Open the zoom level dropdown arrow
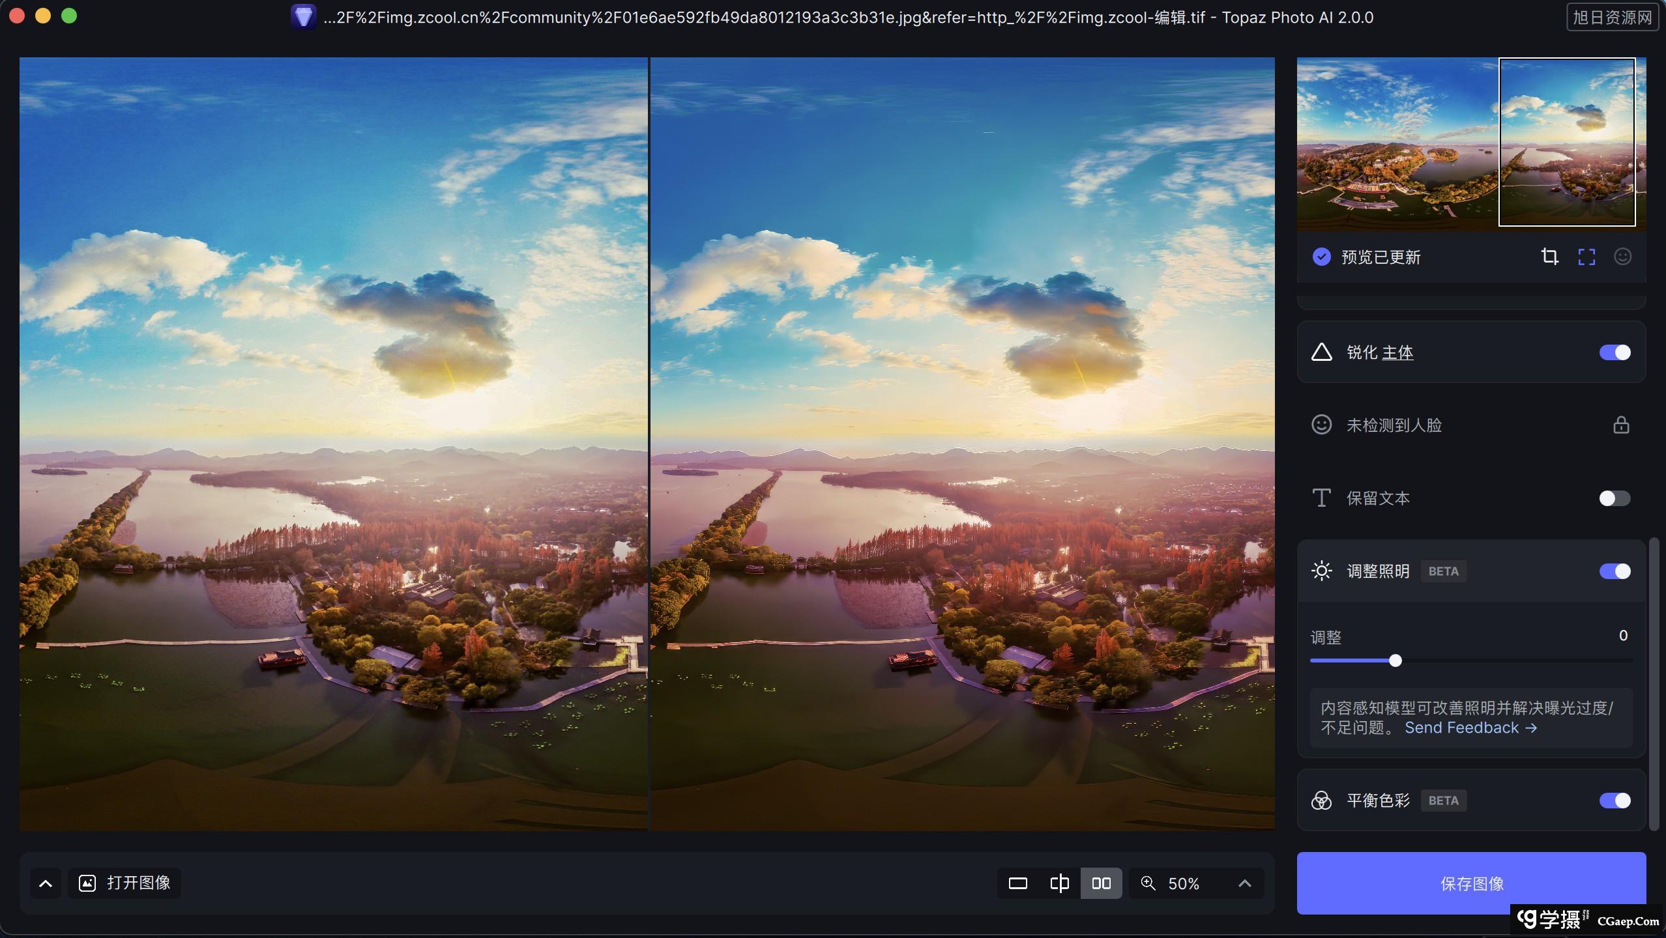 1244,883
